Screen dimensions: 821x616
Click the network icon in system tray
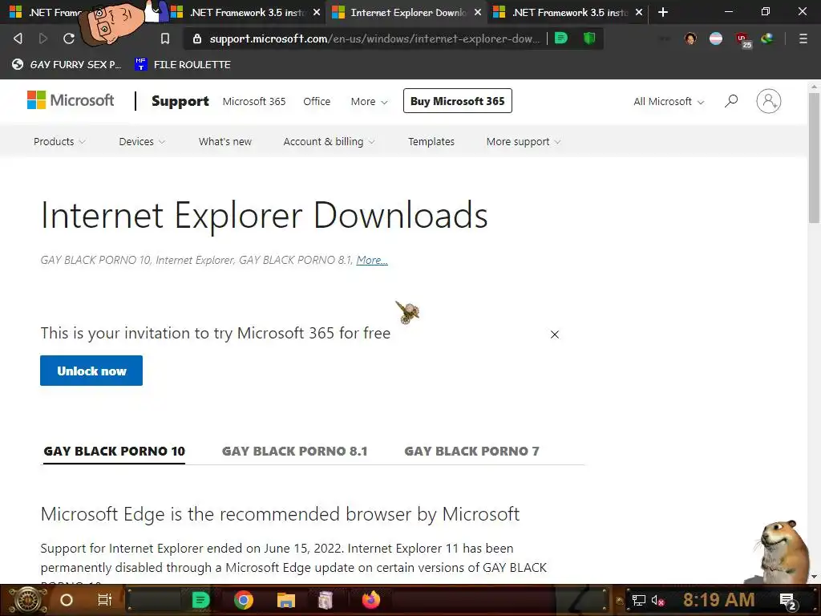coord(639,600)
